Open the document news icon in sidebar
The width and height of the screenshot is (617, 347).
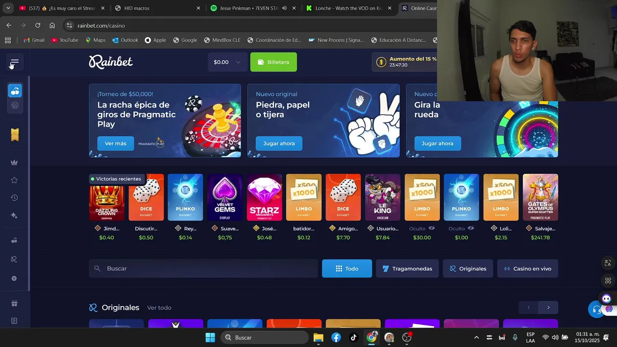click(14, 321)
